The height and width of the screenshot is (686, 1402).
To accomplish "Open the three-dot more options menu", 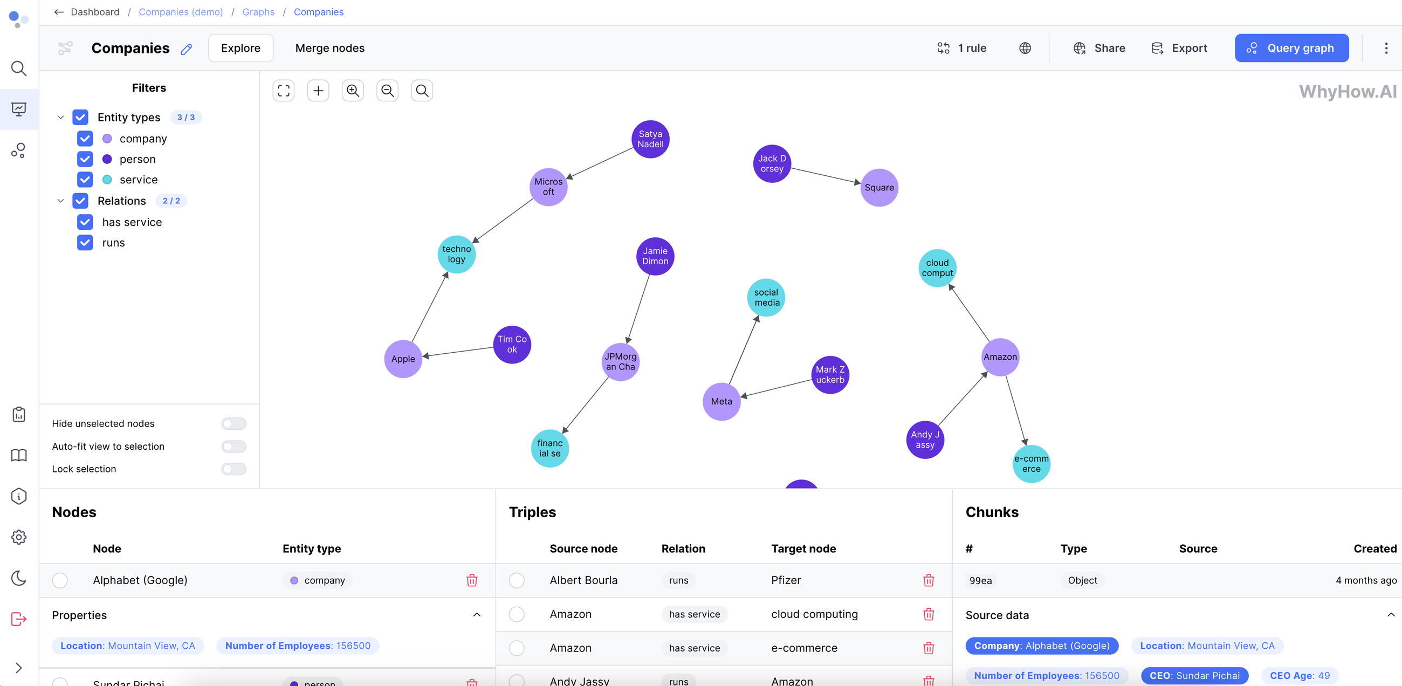I will click(1386, 48).
